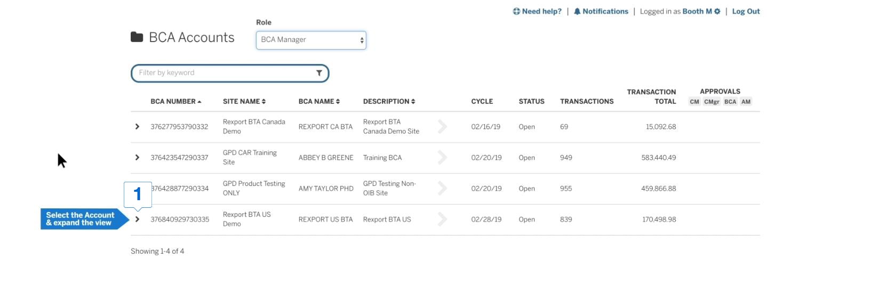Sort by BCA NAME column
This screenshot has width=887, height=291.
[x=319, y=101]
